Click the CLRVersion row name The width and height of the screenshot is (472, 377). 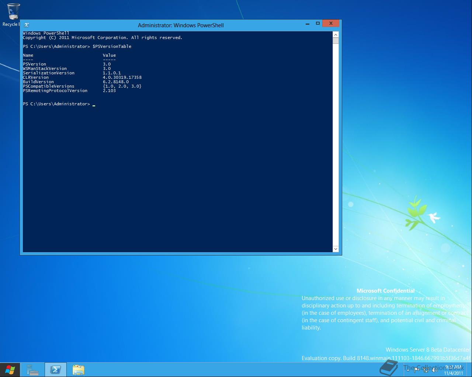(x=36, y=77)
